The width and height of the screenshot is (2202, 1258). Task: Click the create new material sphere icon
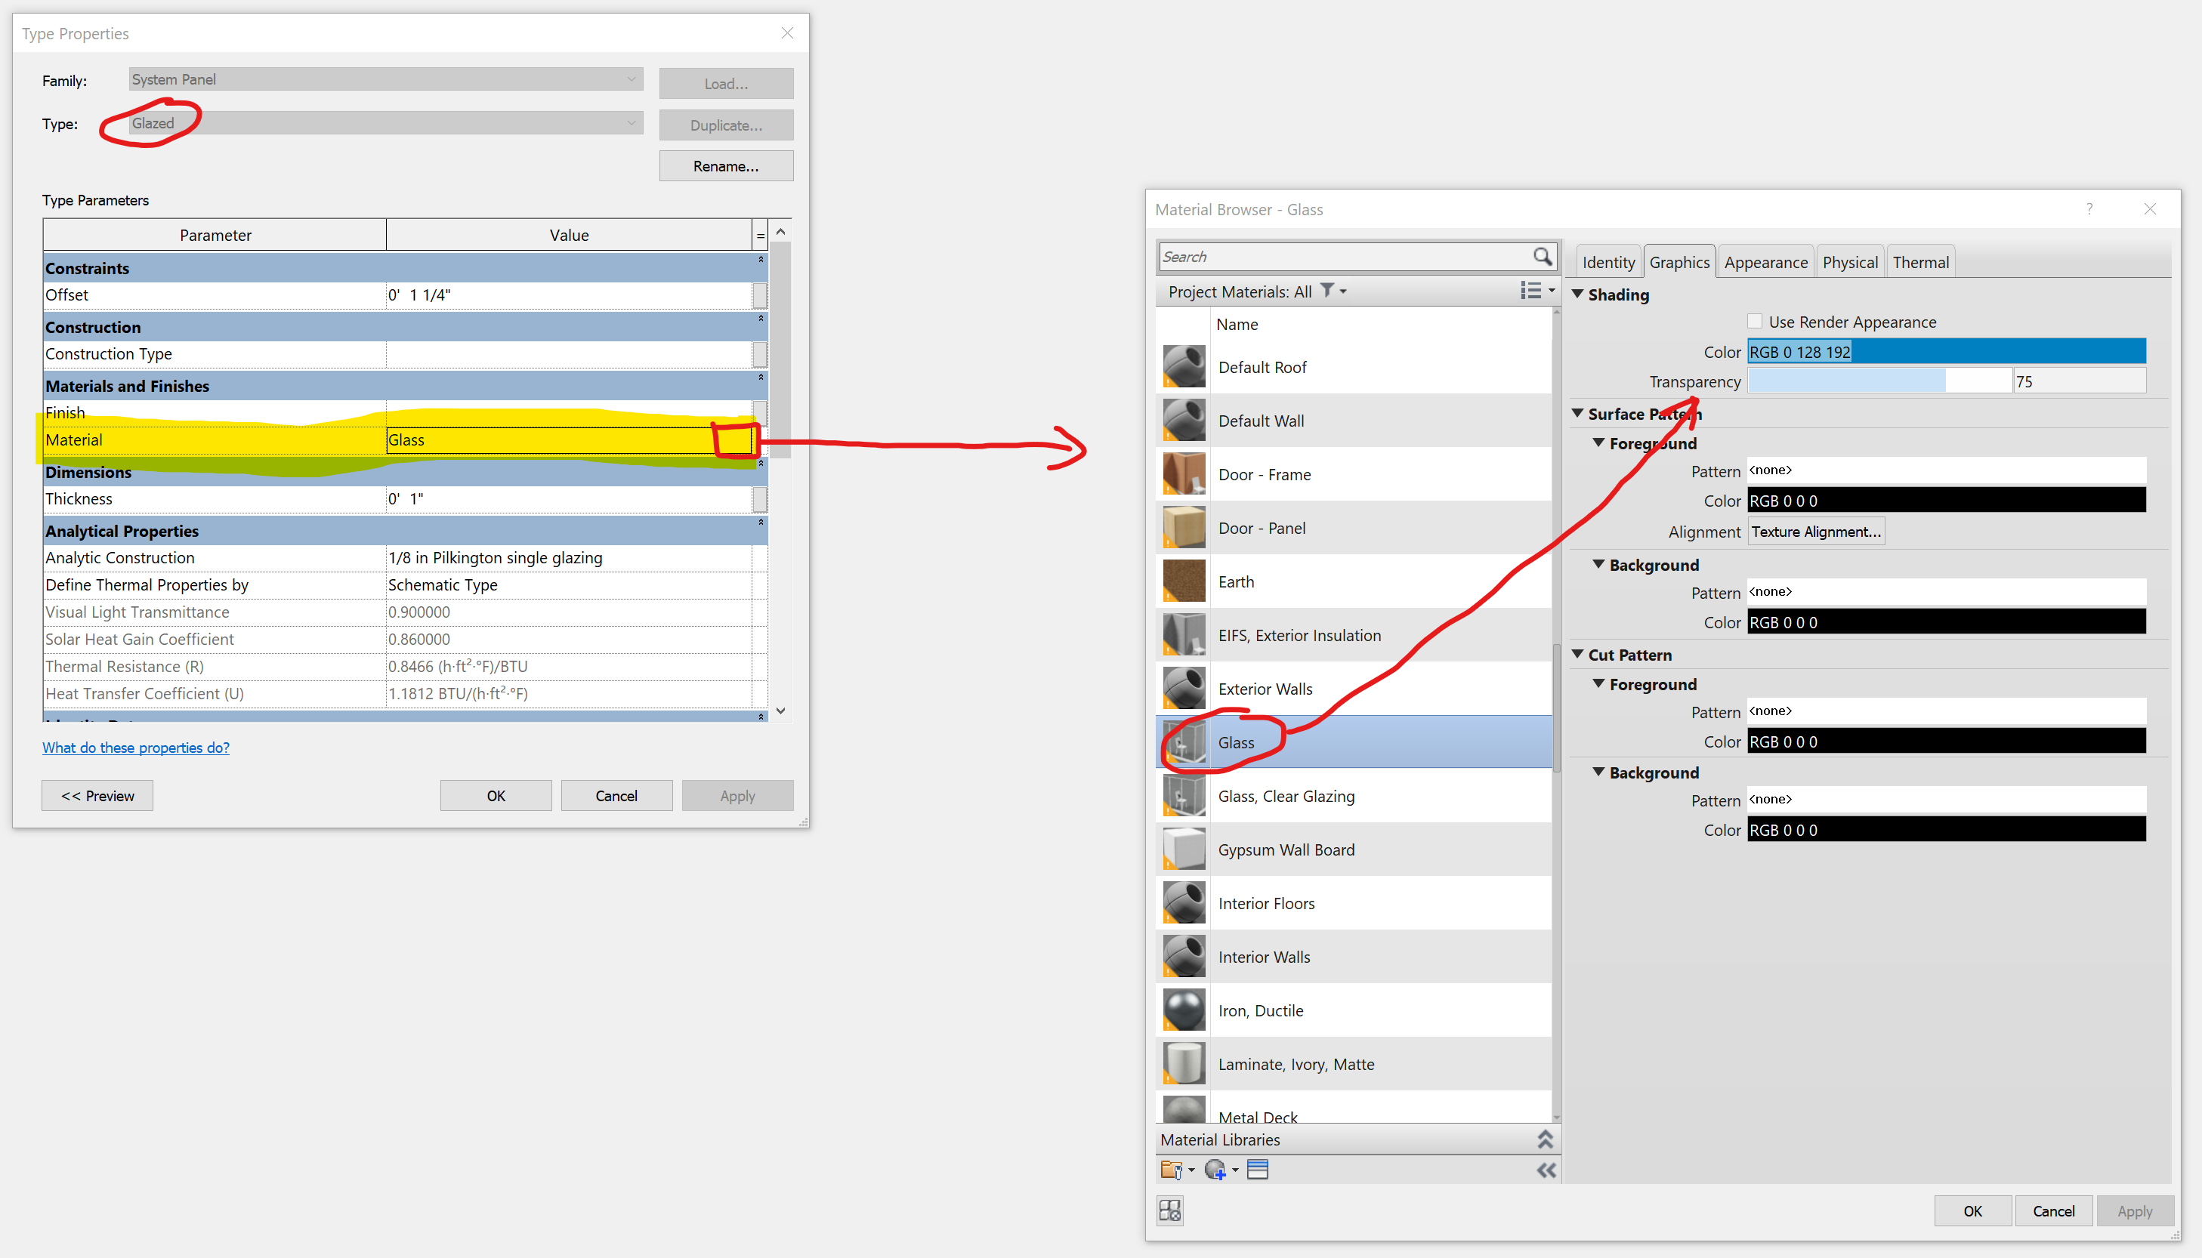[x=1217, y=1170]
